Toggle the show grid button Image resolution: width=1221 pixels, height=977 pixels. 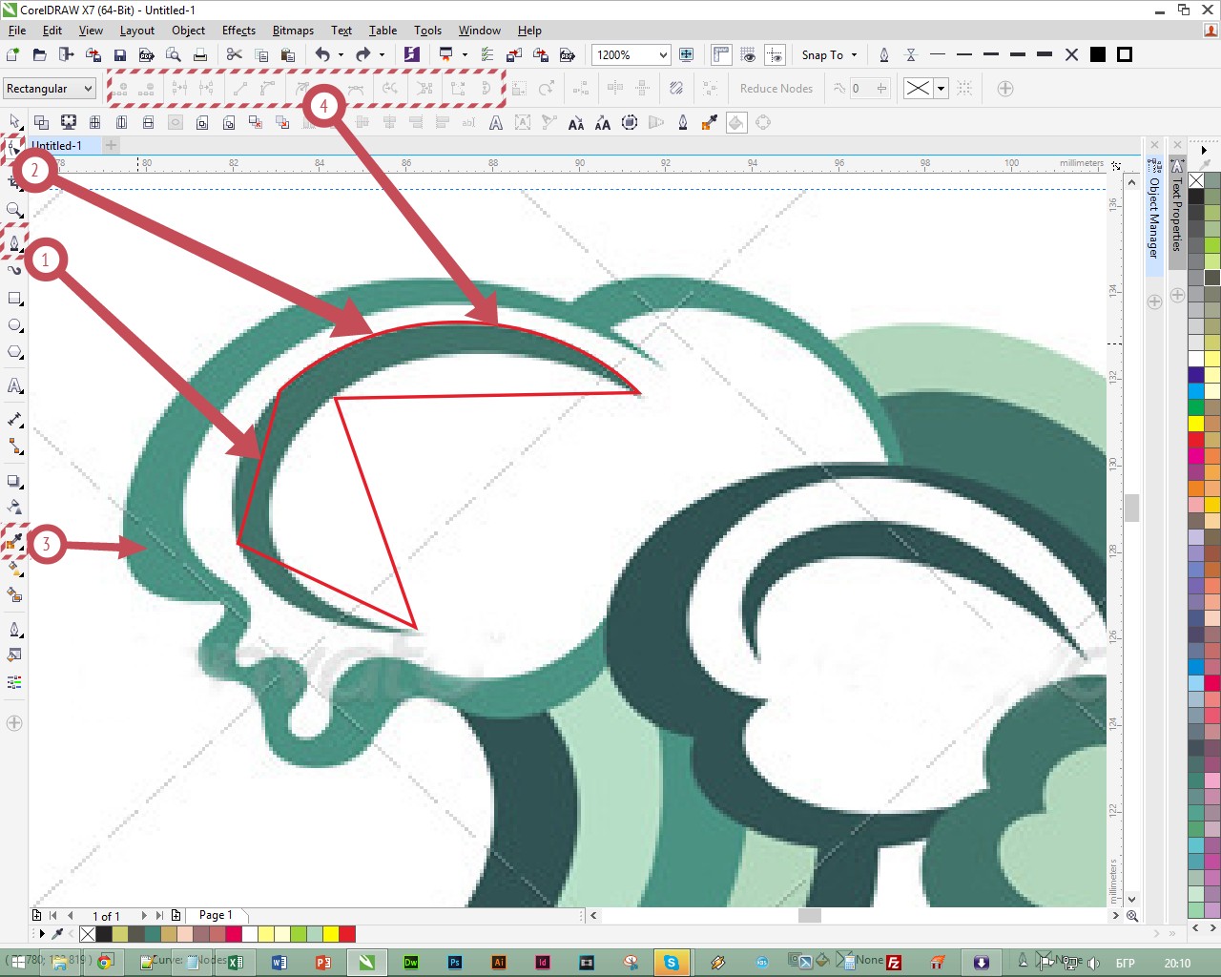[x=749, y=54]
